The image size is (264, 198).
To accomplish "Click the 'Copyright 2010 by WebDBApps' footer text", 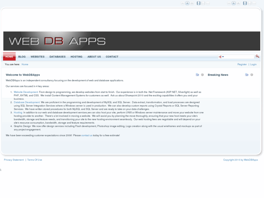I will pyautogui.click(x=240, y=160).
